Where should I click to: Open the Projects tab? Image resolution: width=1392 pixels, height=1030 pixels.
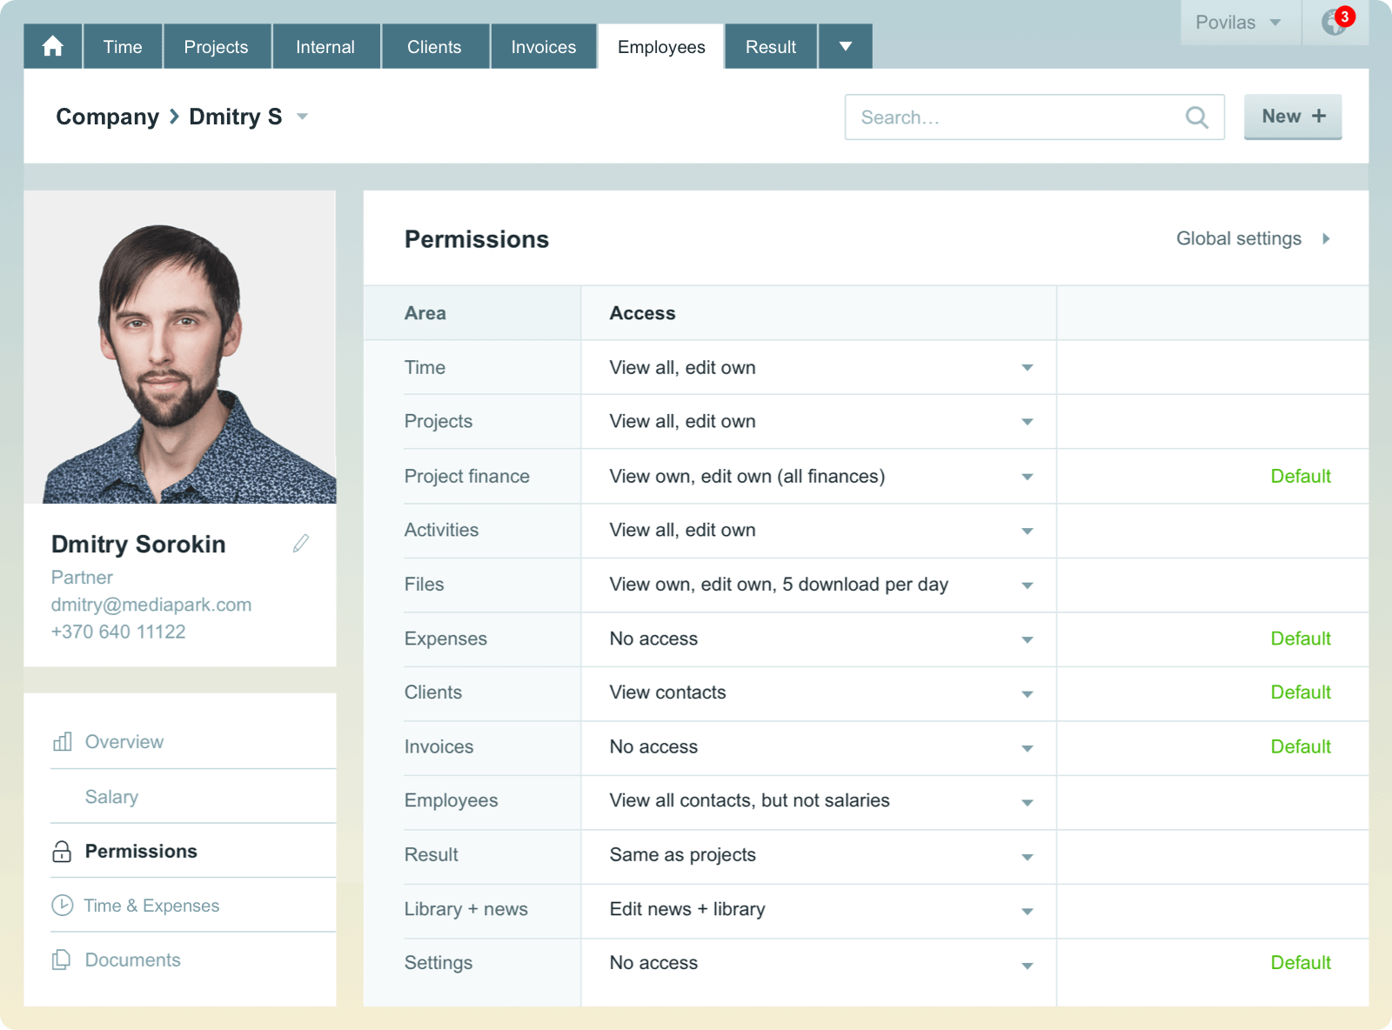point(216,47)
